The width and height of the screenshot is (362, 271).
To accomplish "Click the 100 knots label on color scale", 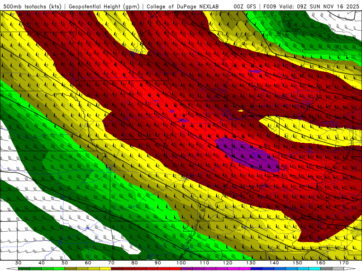I will (x=181, y=263).
